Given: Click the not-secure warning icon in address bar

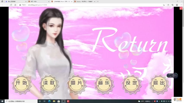Looking at the screenshot, I should click(20, 5).
